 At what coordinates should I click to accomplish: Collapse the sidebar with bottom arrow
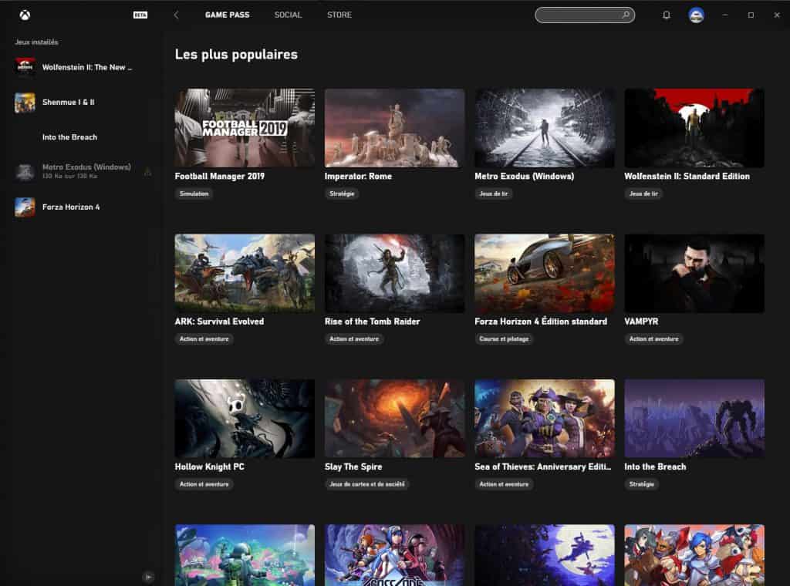point(148,576)
